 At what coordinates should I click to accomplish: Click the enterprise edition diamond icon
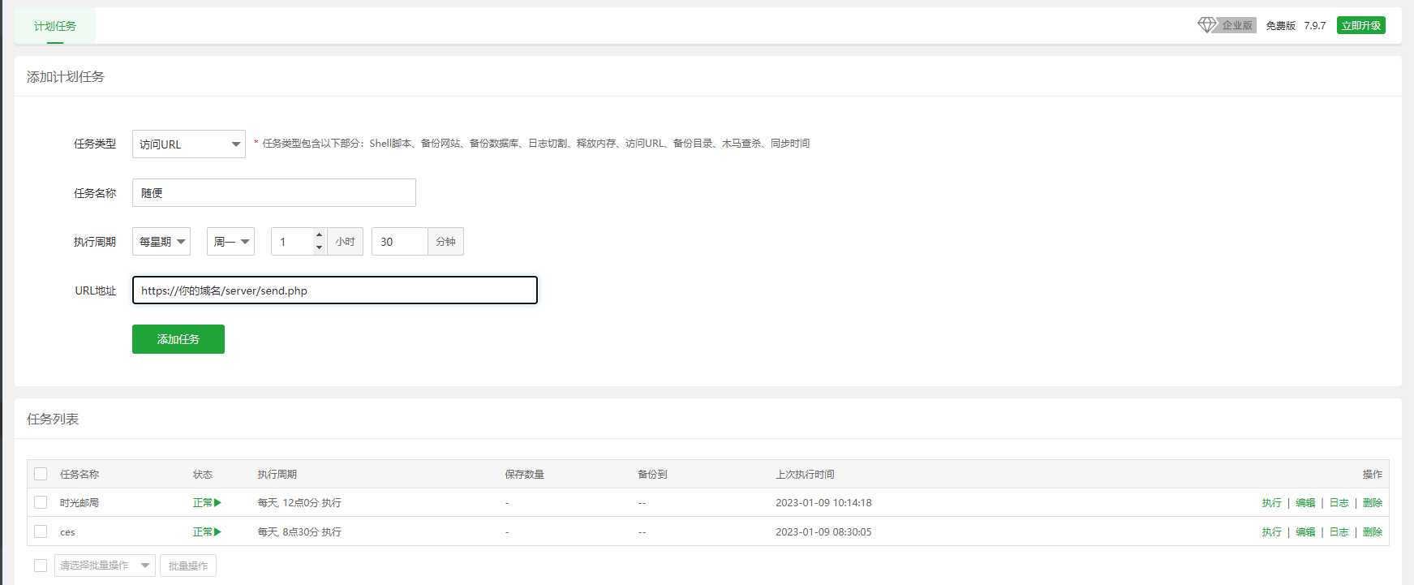point(1207,25)
